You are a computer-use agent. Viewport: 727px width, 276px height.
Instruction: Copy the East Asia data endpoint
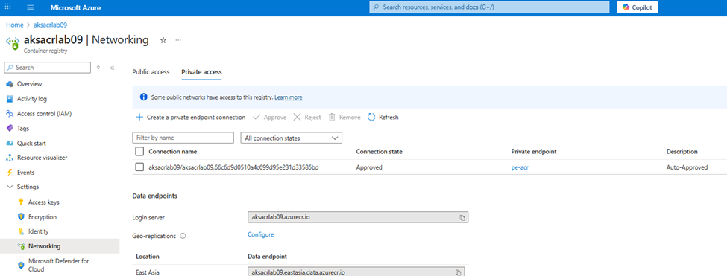coord(458,272)
